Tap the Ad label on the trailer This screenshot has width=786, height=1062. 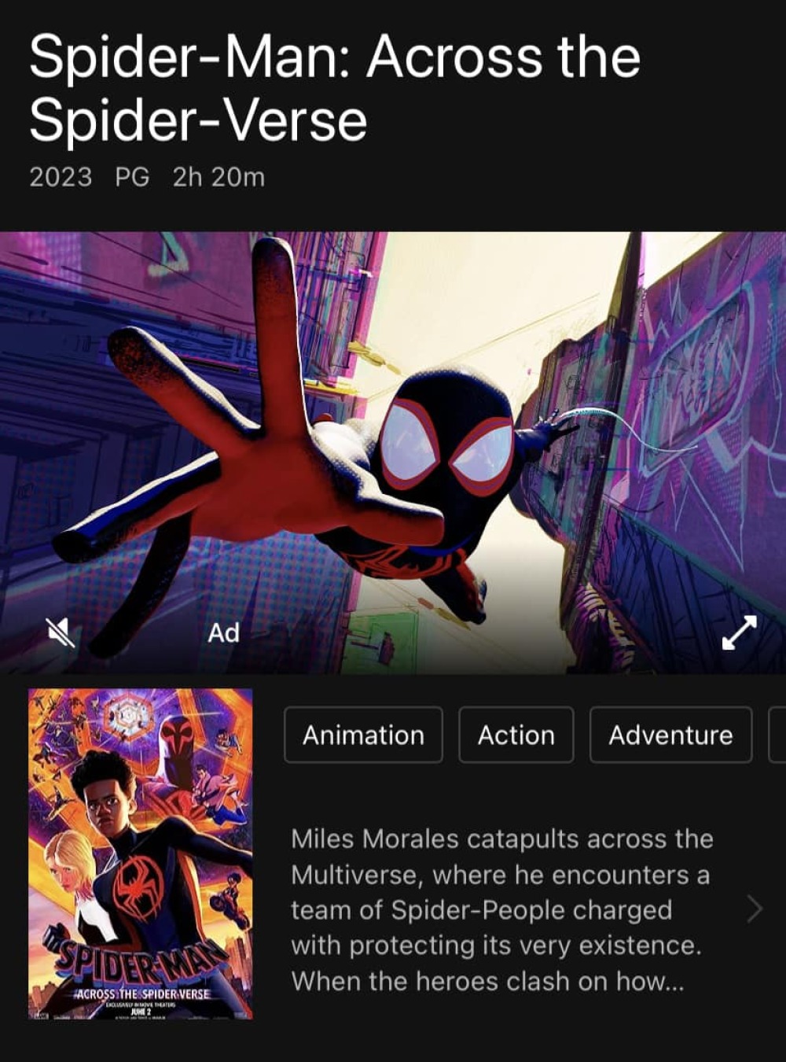pos(223,632)
